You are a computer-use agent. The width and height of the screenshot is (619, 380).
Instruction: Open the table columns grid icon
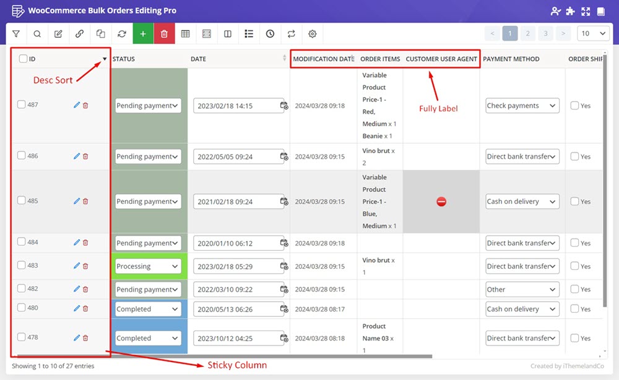click(185, 34)
